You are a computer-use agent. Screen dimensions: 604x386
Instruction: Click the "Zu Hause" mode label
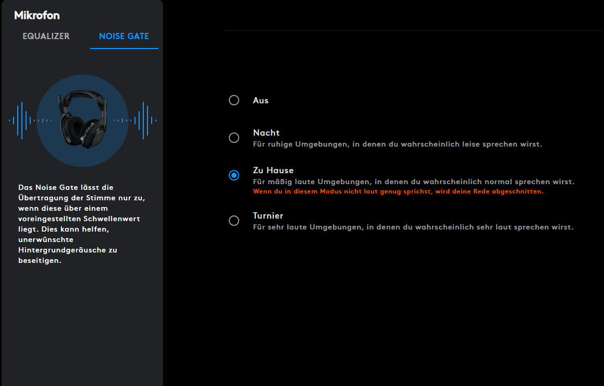(x=273, y=170)
